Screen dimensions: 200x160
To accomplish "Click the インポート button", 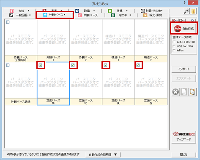I will pyautogui.click(x=184, y=69).
